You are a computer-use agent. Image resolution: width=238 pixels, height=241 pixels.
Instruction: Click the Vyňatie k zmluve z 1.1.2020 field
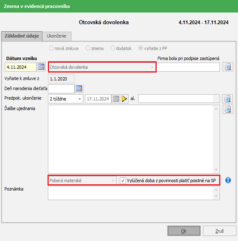click(x=61, y=79)
